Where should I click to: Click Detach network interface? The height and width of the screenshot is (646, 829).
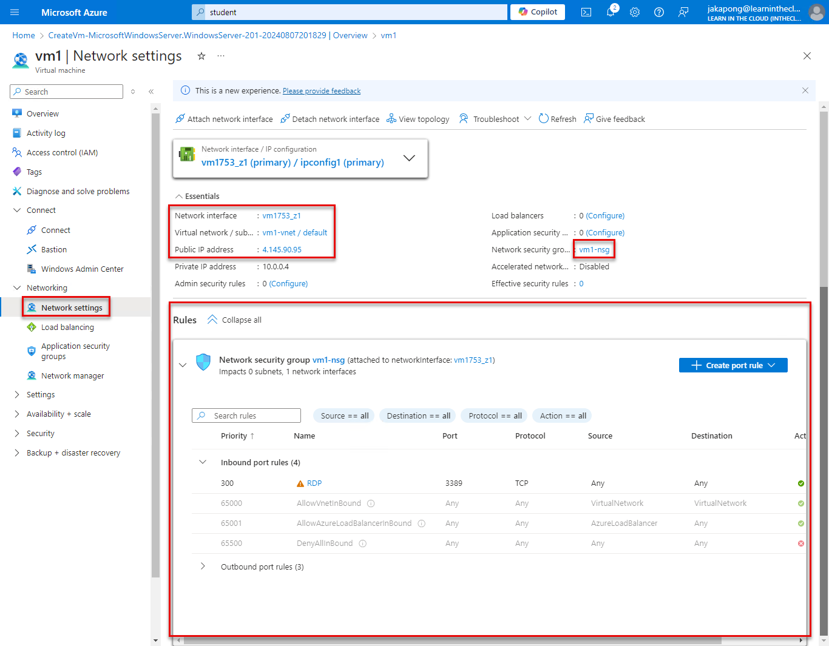[330, 119]
